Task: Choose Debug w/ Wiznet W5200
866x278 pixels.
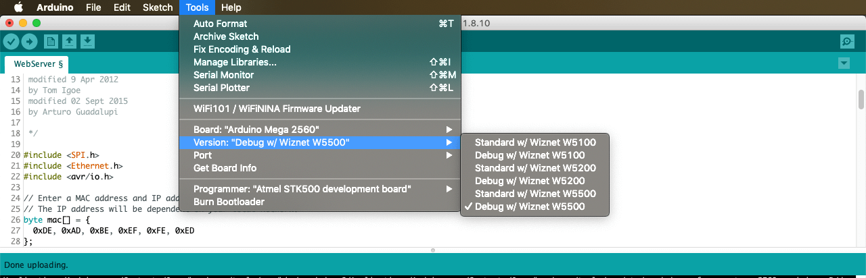Action: click(535, 181)
